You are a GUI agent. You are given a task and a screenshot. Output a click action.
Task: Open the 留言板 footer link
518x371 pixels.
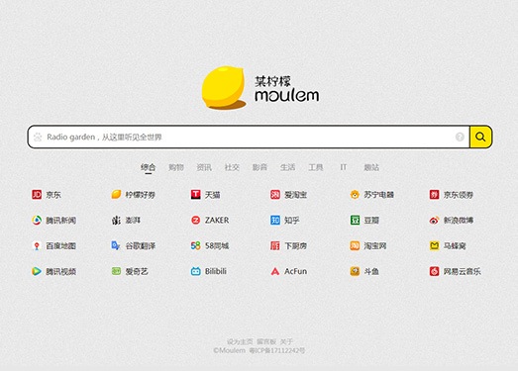click(266, 341)
